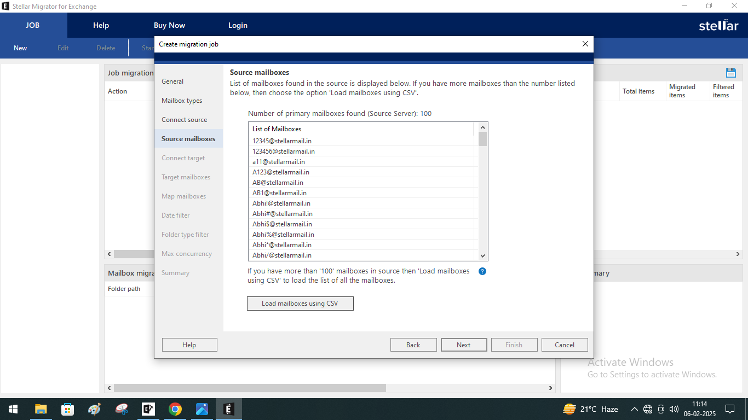
Task: Open the weather widget showing 21°C Haze
Action: tap(591, 409)
